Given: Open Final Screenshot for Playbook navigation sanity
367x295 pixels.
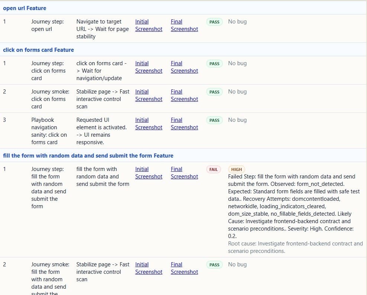Looking at the screenshot, I should (184, 124).
